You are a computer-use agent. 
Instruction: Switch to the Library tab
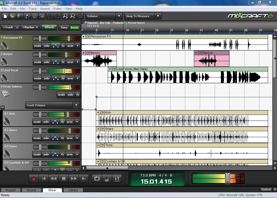tap(73, 190)
